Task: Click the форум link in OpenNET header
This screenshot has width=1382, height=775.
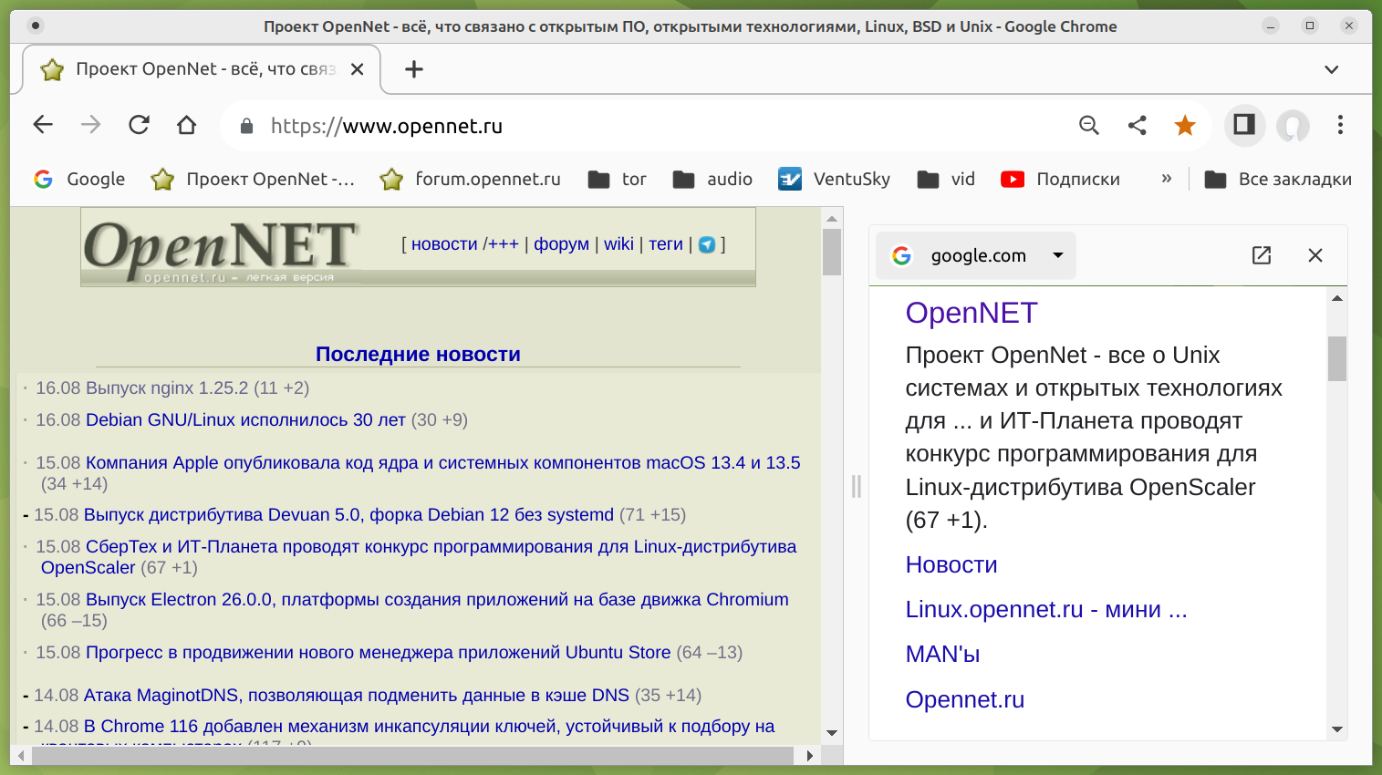Action: 561,244
